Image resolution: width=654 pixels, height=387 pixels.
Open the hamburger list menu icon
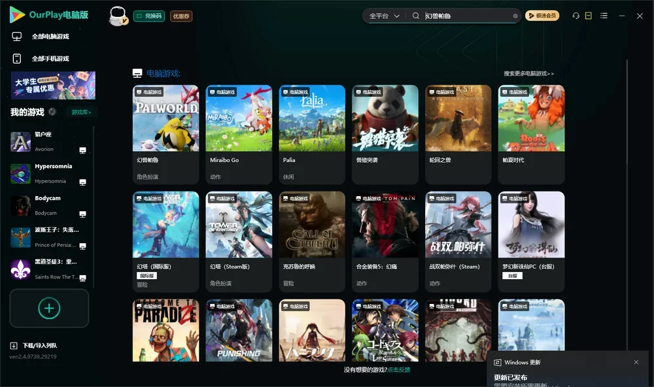pos(604,16)
